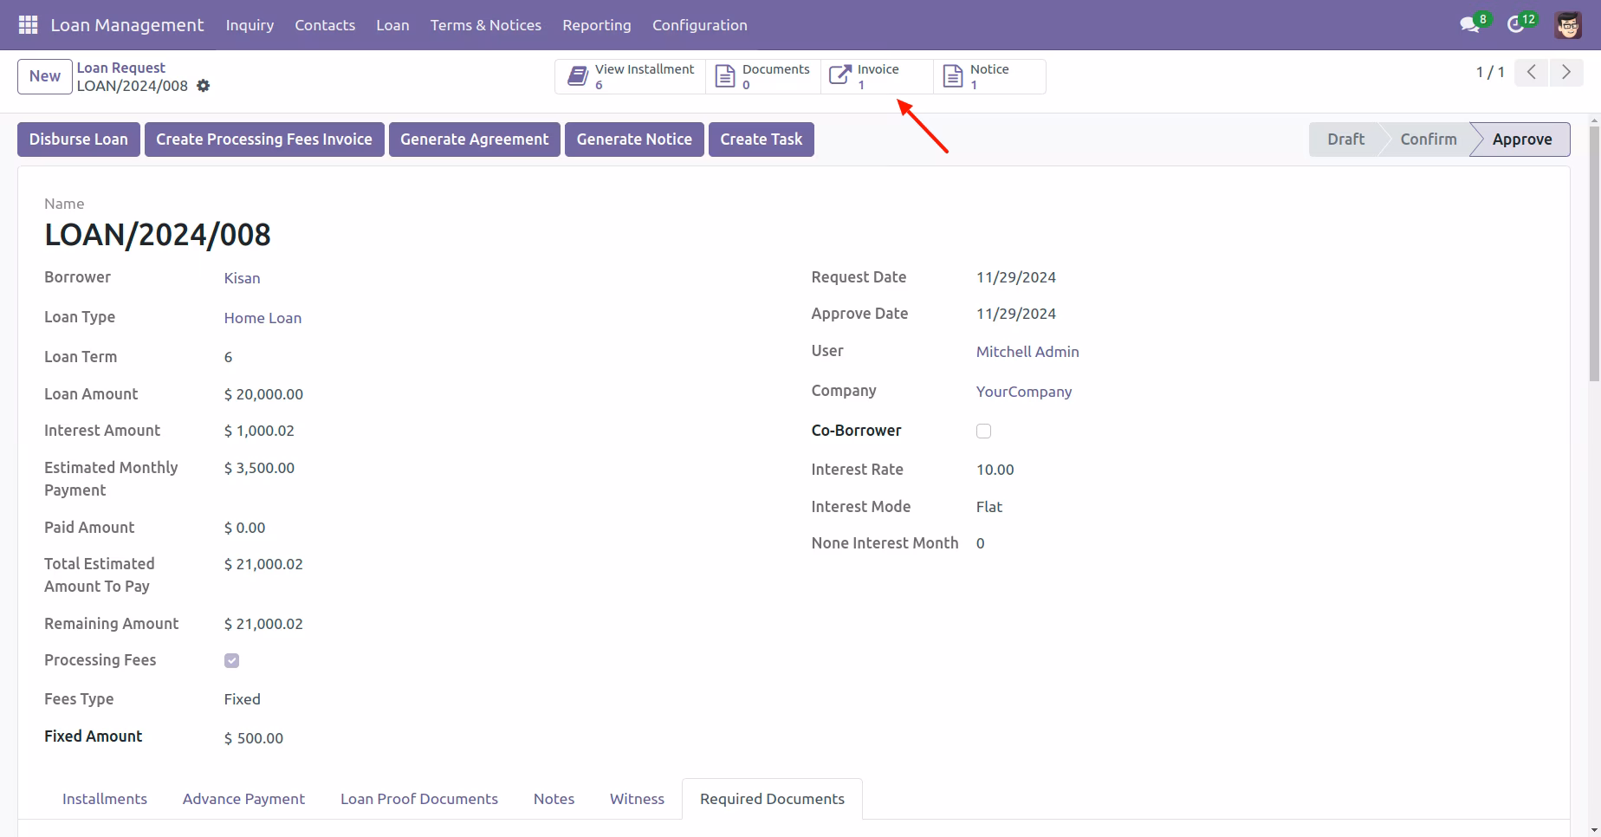Open the apps grid menu icon
Screen dimensions: 1601x837
[x=28, y=25]
